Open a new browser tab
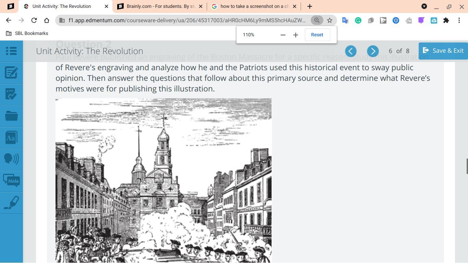 (310, 7)
